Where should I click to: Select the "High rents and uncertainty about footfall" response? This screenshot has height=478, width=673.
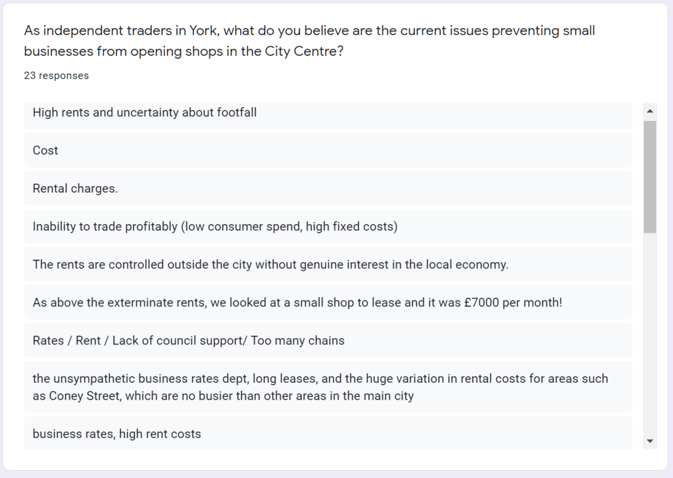[x=145, y=112]
